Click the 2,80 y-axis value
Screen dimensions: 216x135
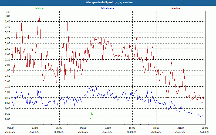8,43
